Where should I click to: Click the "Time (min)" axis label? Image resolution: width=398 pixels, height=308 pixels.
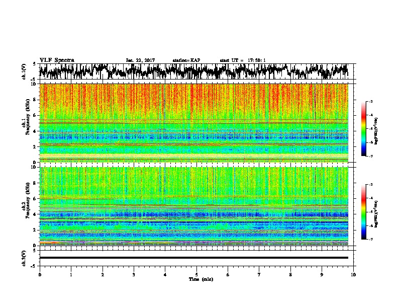click(201, 279)
